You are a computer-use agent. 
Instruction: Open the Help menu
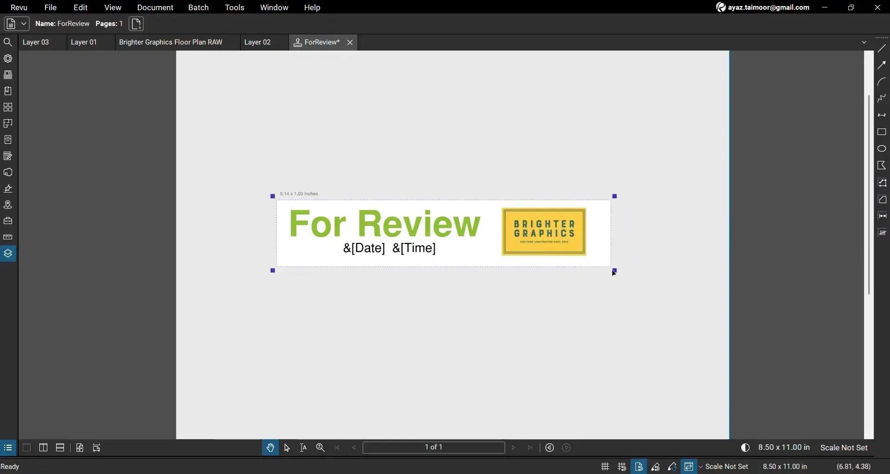(312, 7)
